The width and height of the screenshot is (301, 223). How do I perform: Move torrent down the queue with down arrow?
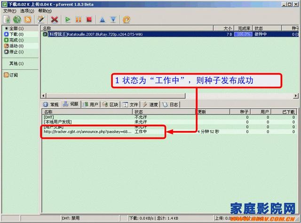(x=112, y=19)
